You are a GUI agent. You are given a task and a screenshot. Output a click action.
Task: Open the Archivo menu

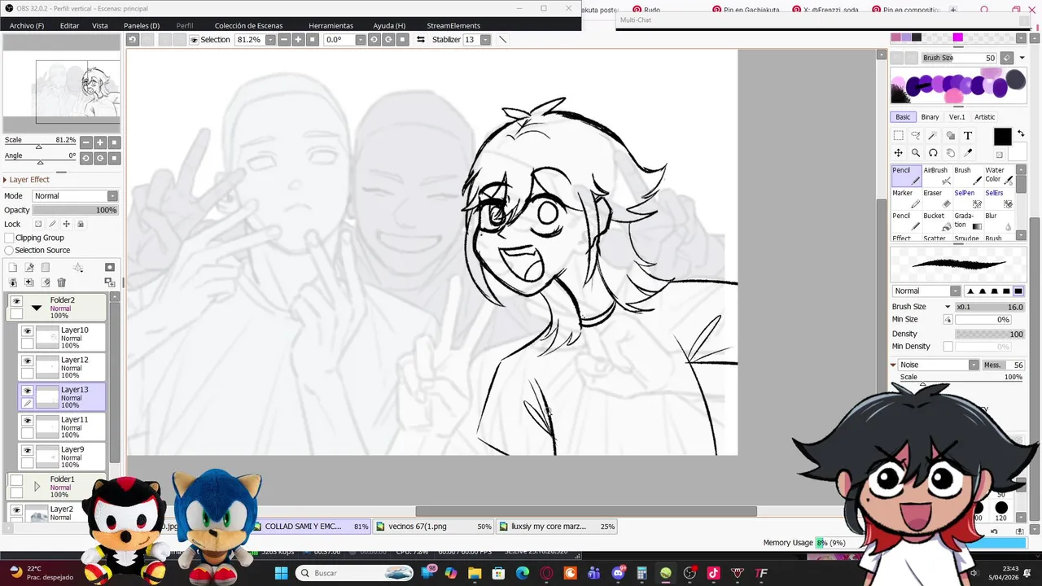tap(27, 25)
